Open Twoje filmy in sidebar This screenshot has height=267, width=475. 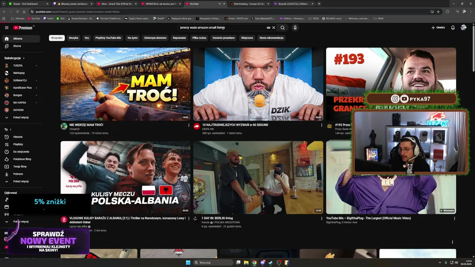(x=21, y=167)
